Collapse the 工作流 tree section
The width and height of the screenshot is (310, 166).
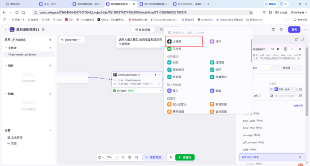point(6,48)
